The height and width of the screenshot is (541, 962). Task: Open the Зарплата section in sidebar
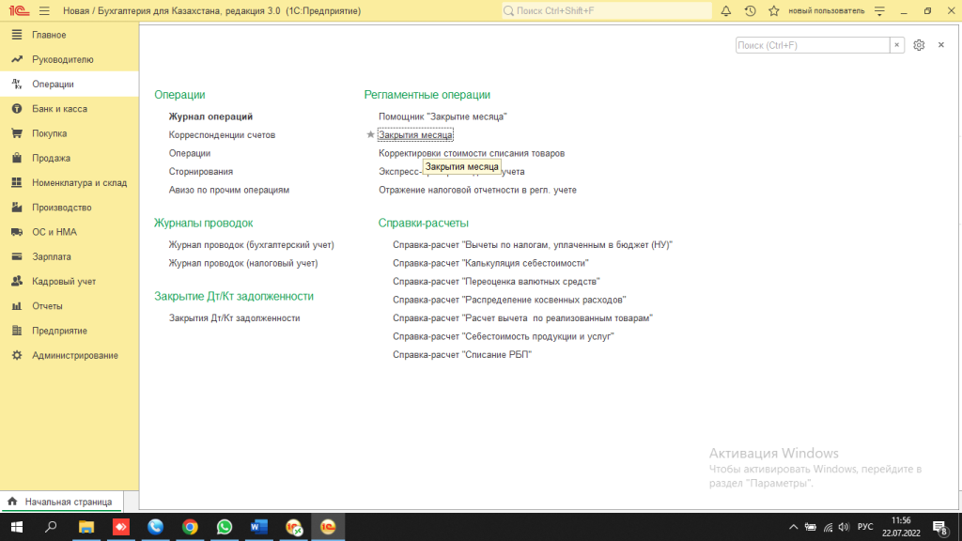coord(52,256)
